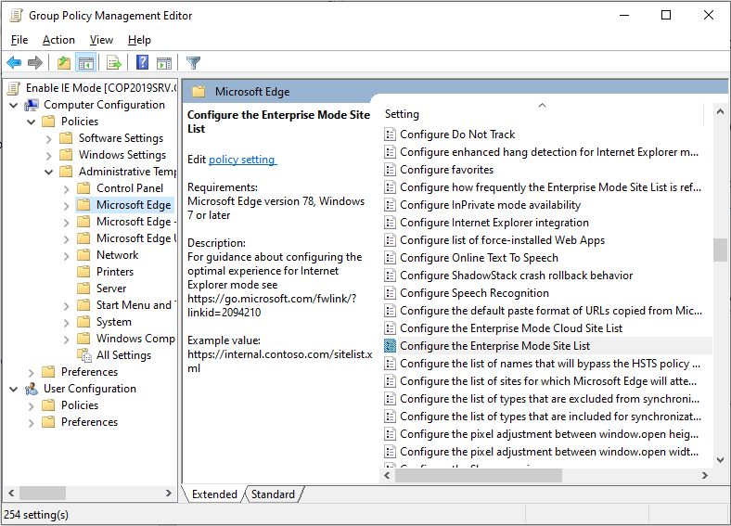Select Configure ShadowStack crash rollback behavior
This screenshot has height=526, width=731.
[x=516, y=276]
